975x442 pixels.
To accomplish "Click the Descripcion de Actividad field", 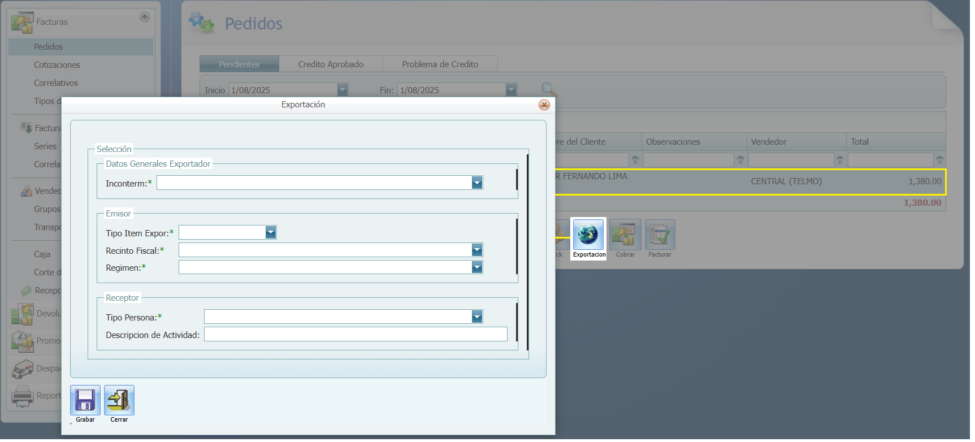I will pyautogui.click(x=355, y=335).
